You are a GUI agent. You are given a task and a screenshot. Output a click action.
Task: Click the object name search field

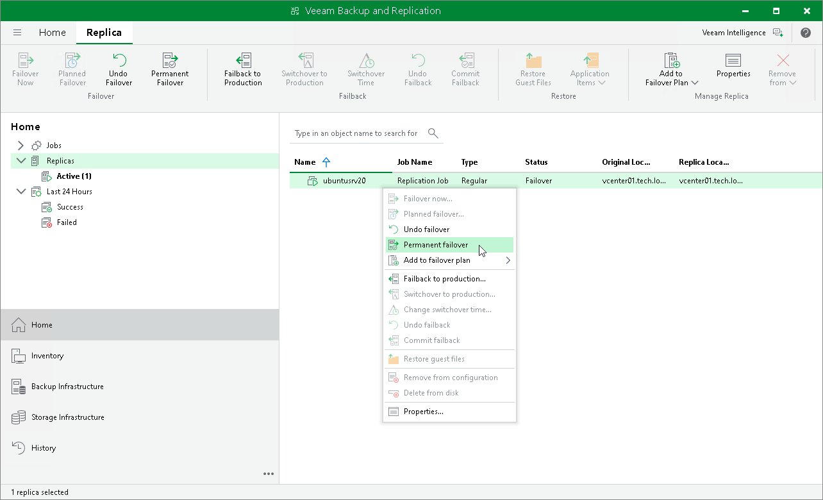356,133
